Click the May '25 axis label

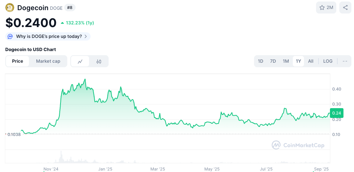click(212, 169)
